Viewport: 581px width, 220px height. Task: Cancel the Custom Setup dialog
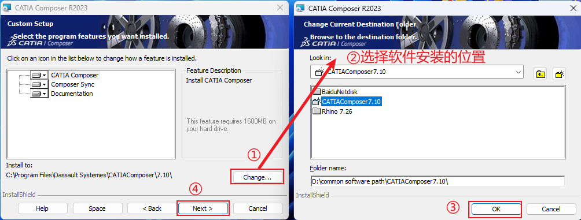coord(258,208)
